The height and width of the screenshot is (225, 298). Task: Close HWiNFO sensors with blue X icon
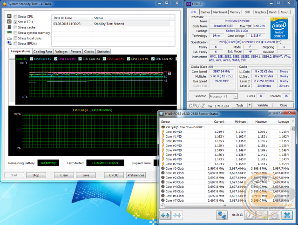[287, 215]
